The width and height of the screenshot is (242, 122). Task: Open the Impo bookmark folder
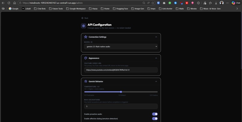point(151,9)
